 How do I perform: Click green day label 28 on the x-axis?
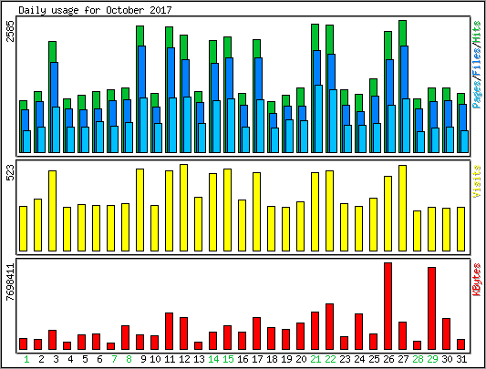(418, 359)
